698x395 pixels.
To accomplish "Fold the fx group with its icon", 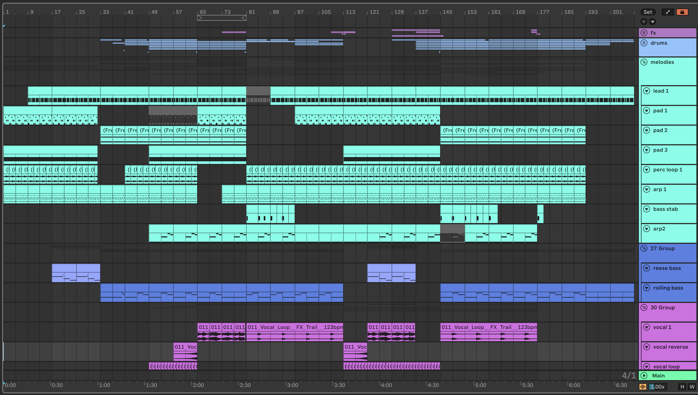I will pyautogui.click(x=644, y=33).
